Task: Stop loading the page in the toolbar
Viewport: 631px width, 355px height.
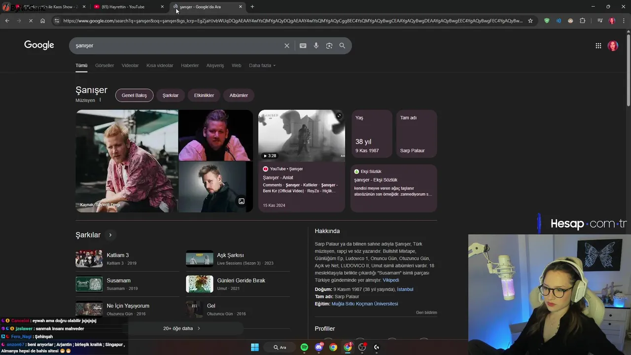Action: (x=31, y=21)
